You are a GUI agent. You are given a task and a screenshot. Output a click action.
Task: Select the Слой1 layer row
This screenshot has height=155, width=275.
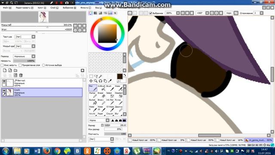coord(42,93)
